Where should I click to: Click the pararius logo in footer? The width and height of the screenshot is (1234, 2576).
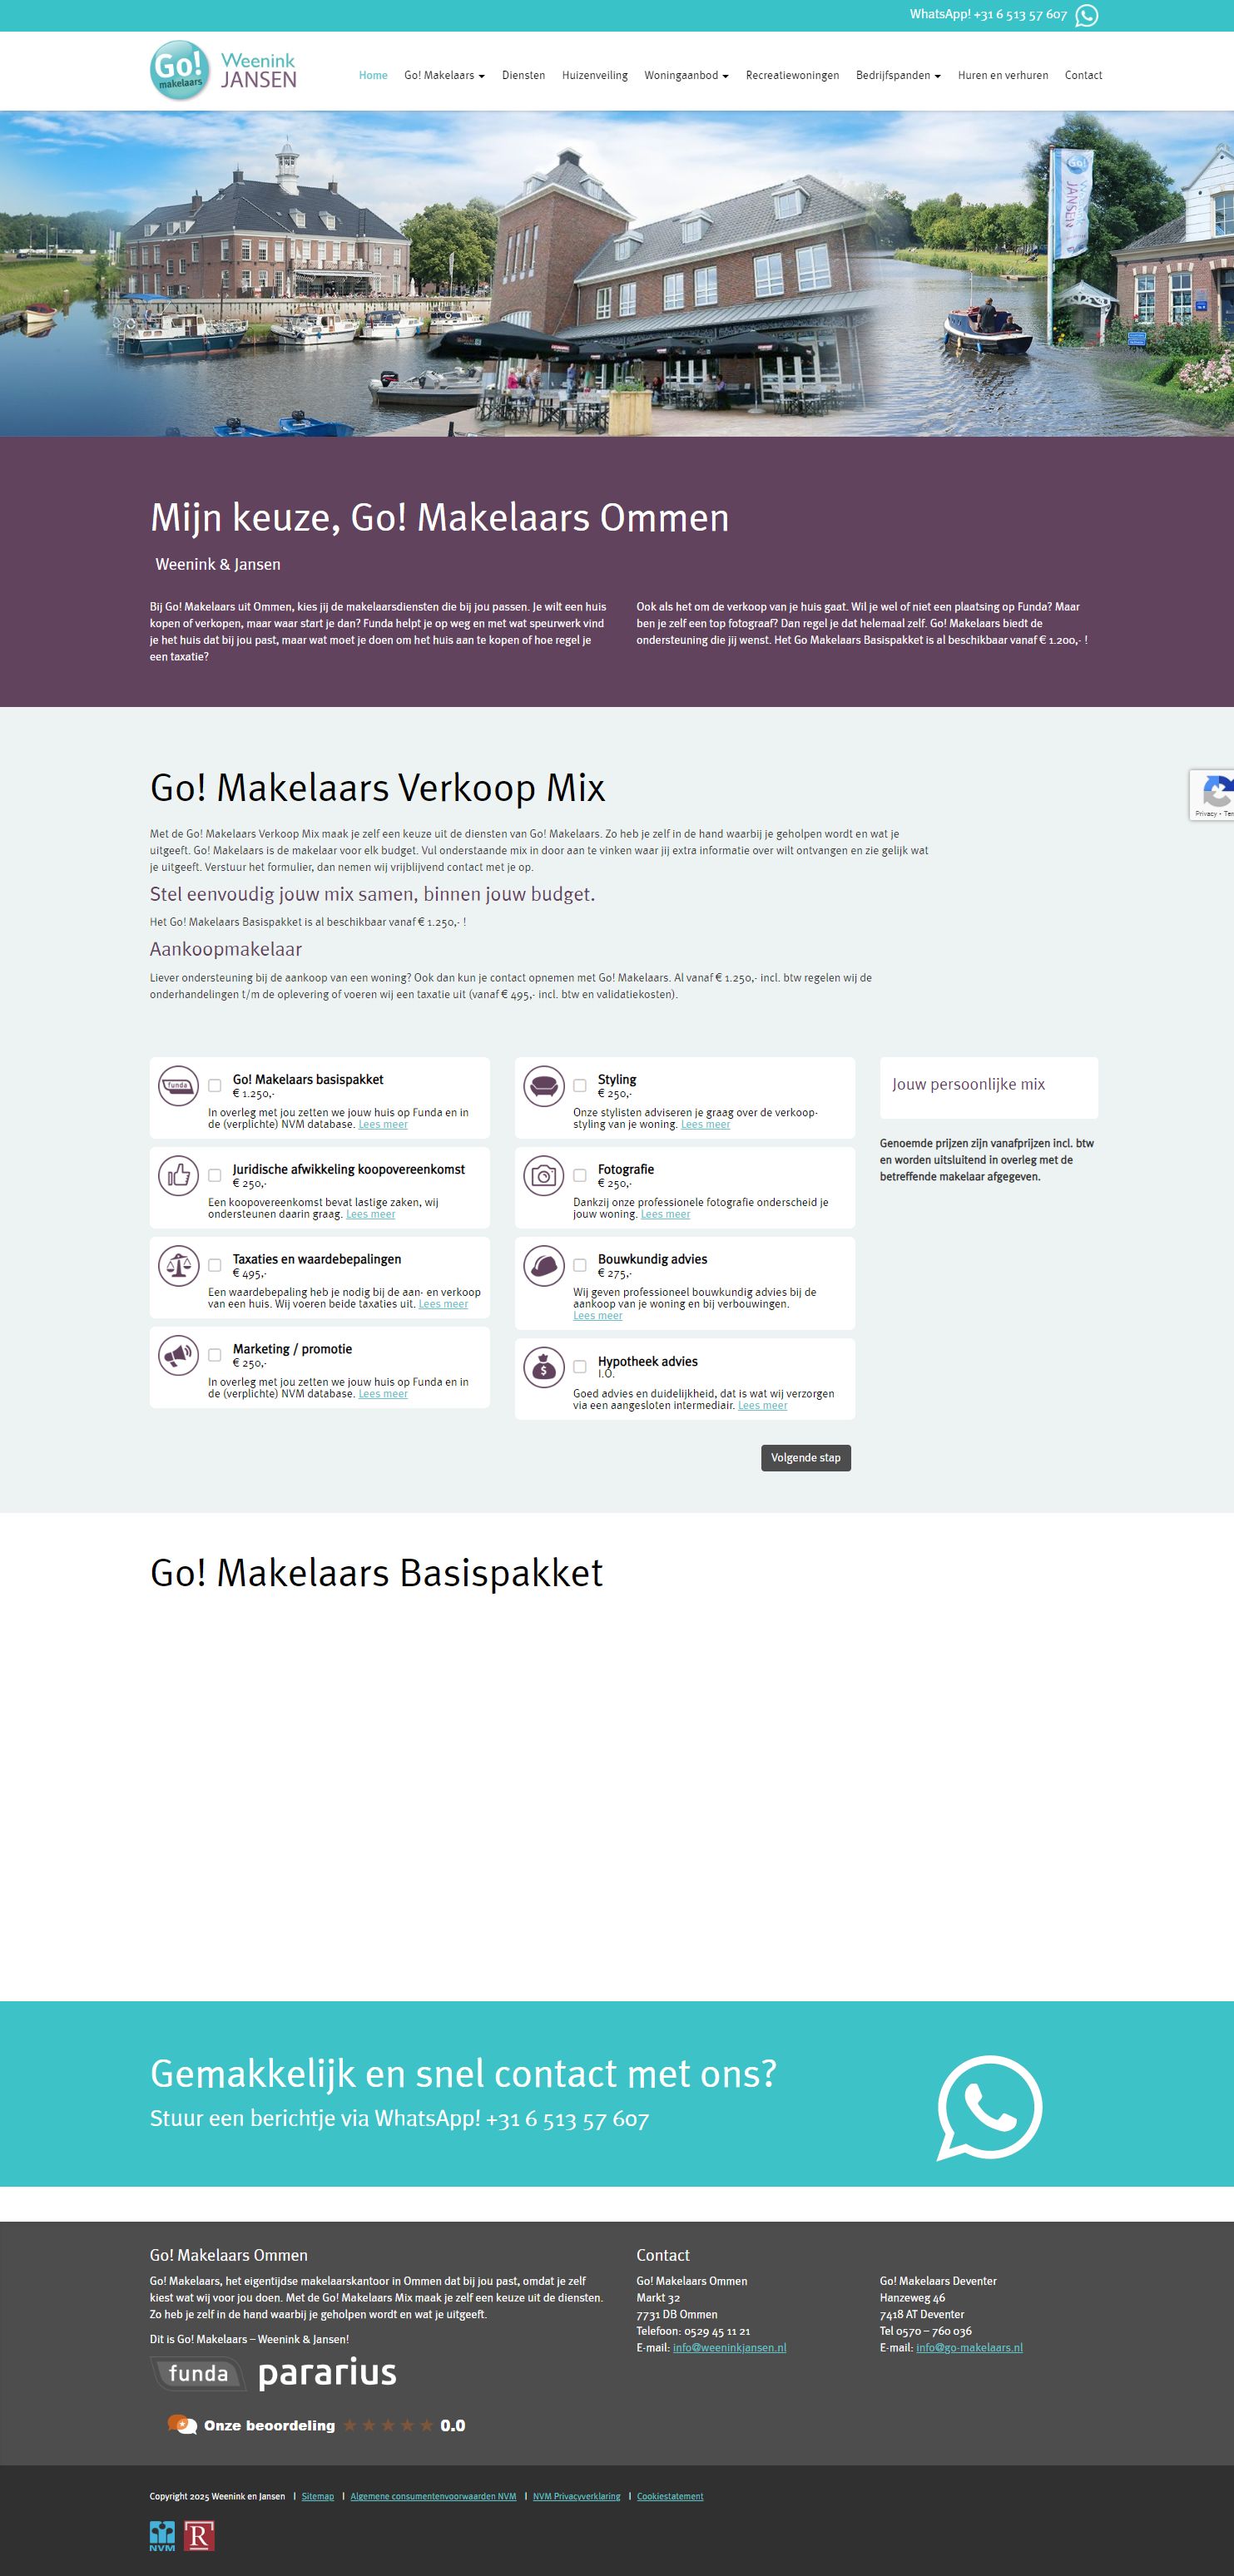pos(327,2373)
